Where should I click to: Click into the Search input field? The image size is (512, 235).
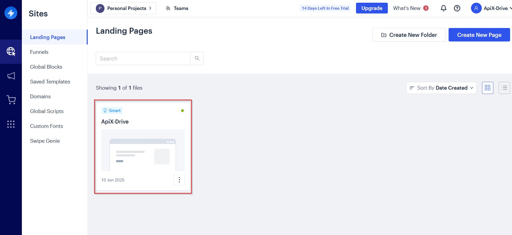143,58
